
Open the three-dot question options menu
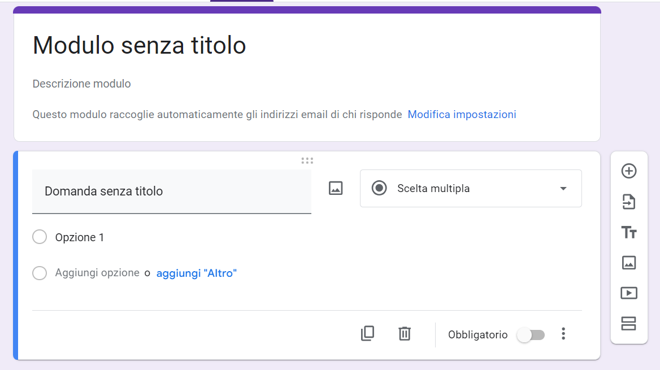[563, 334]
